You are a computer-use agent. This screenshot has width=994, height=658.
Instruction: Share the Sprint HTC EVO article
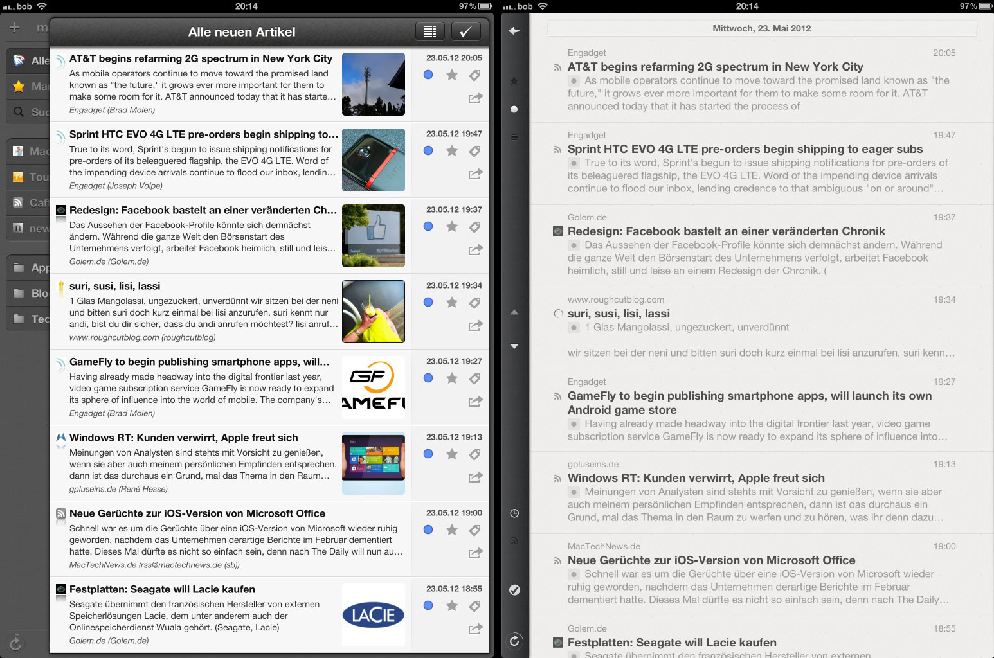[x=476, y=174]
